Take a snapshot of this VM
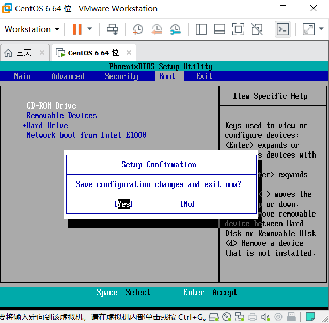Viewport: 329px width, 323px height. [x=137, y=29]
